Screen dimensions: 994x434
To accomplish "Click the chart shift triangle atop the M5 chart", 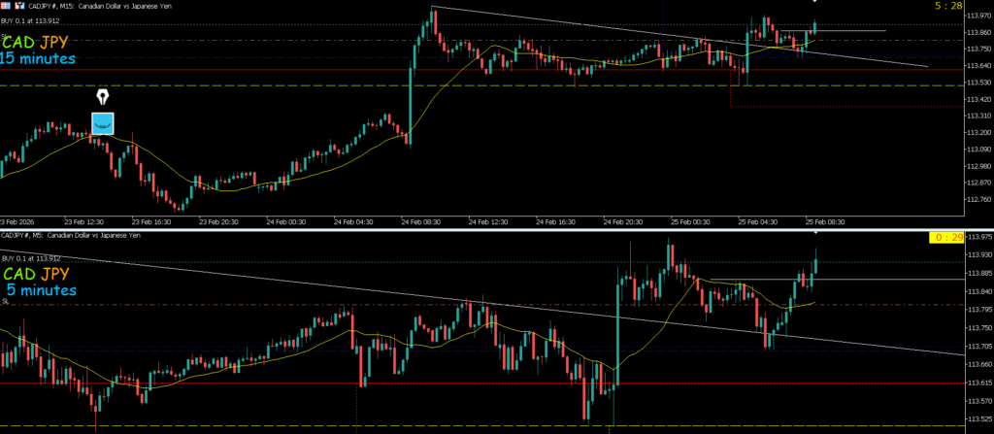I will (813, 233).
